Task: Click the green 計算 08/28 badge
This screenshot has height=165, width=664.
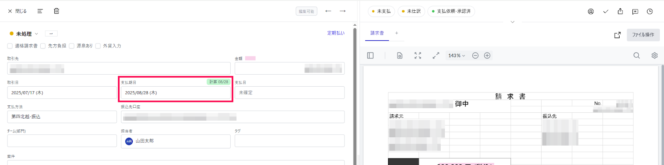Action: (219, 82)
